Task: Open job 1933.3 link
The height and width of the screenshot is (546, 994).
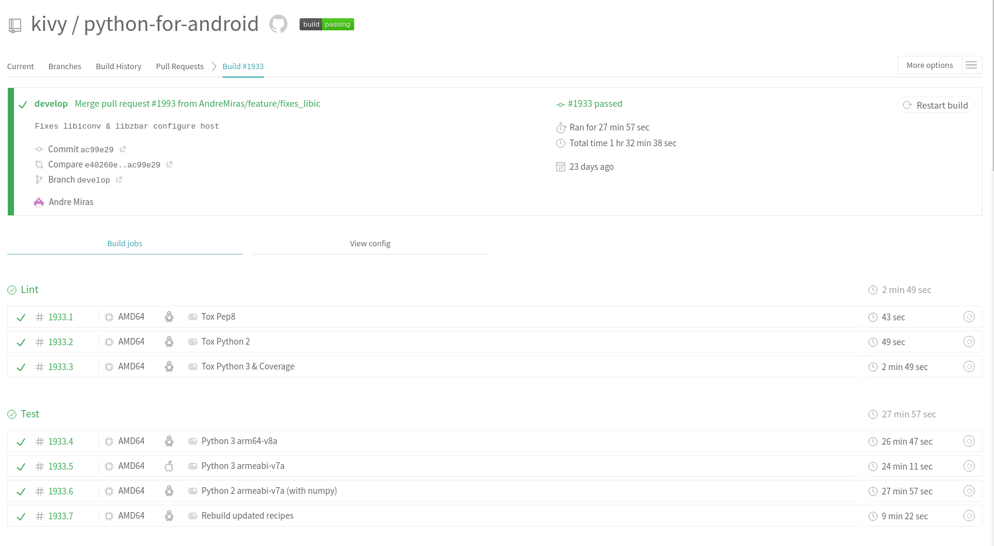Action: click(61, 367)
